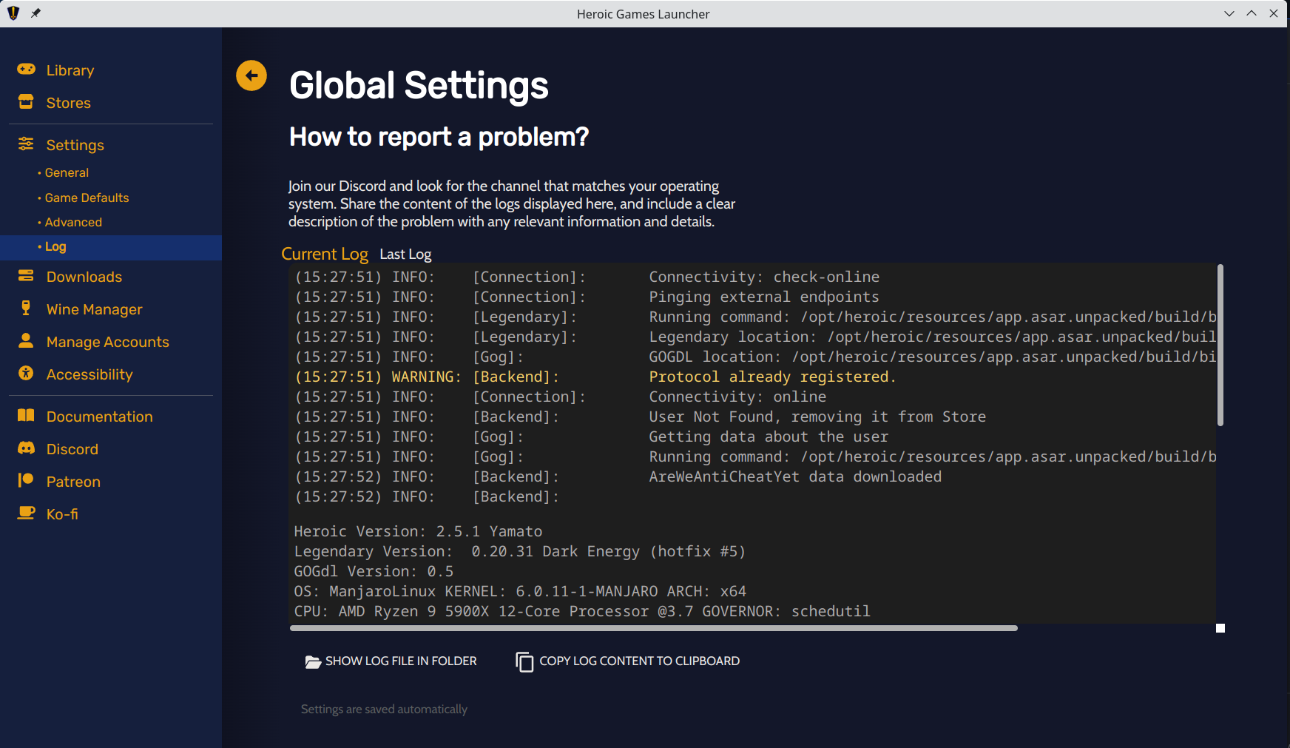Open the Patreon link

pos(73,482)
